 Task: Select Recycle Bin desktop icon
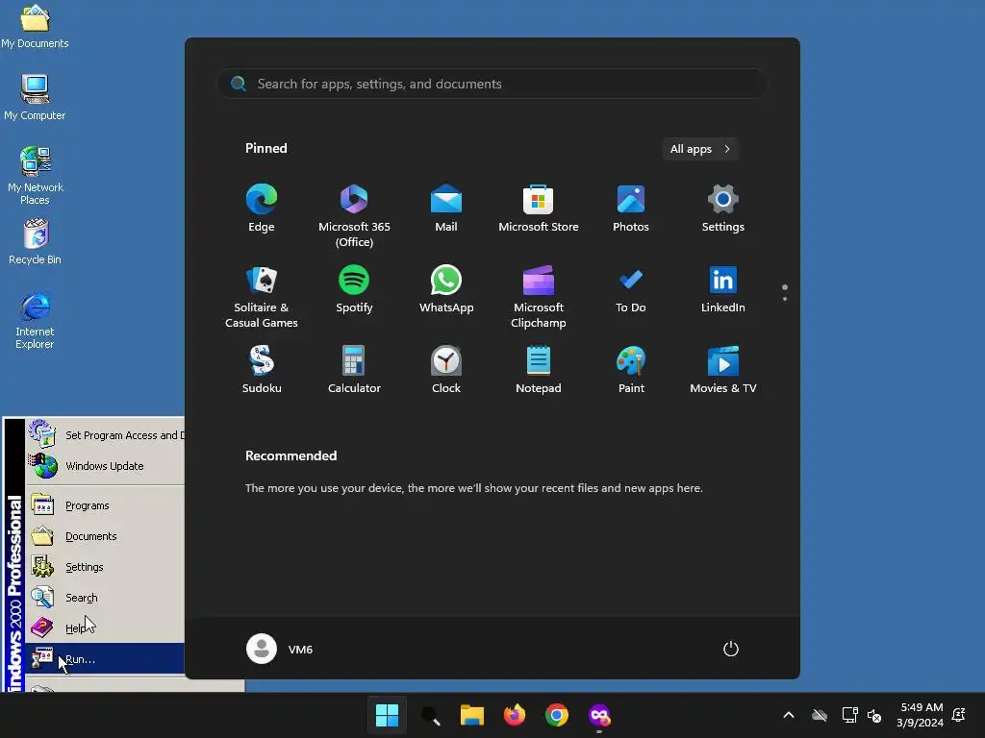(x=35, y=241)
